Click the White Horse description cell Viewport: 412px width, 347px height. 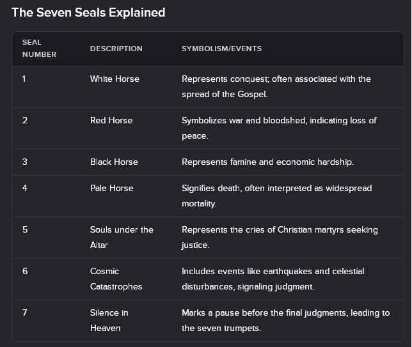115,79
